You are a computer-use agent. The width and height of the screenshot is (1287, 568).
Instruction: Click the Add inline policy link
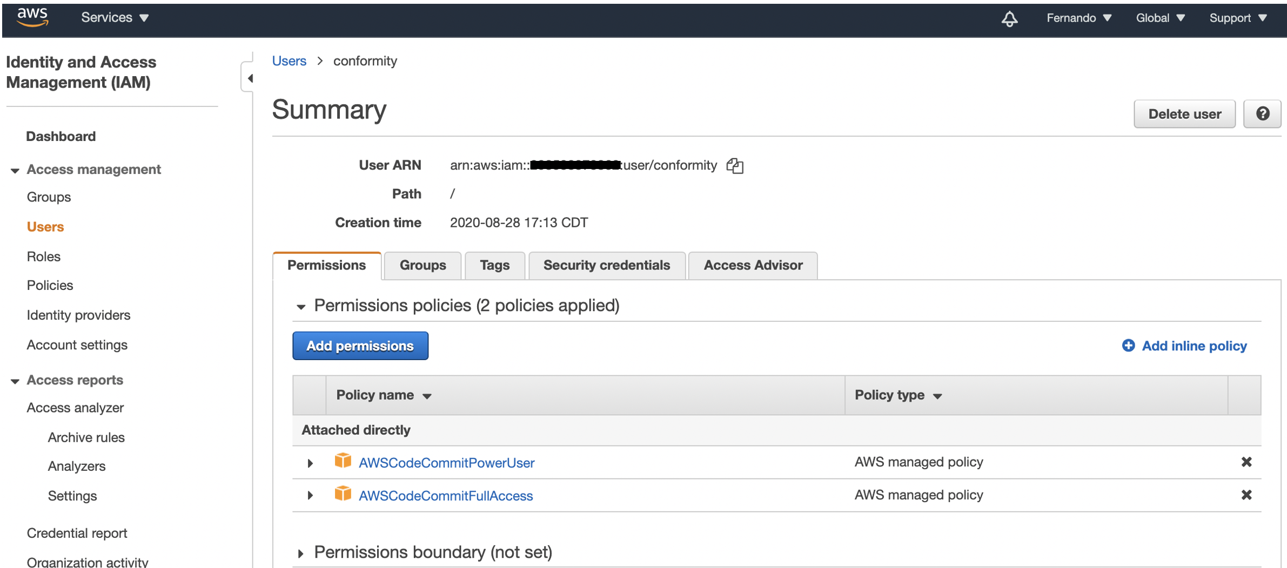pyautogui.click(x=1194, y=346)
